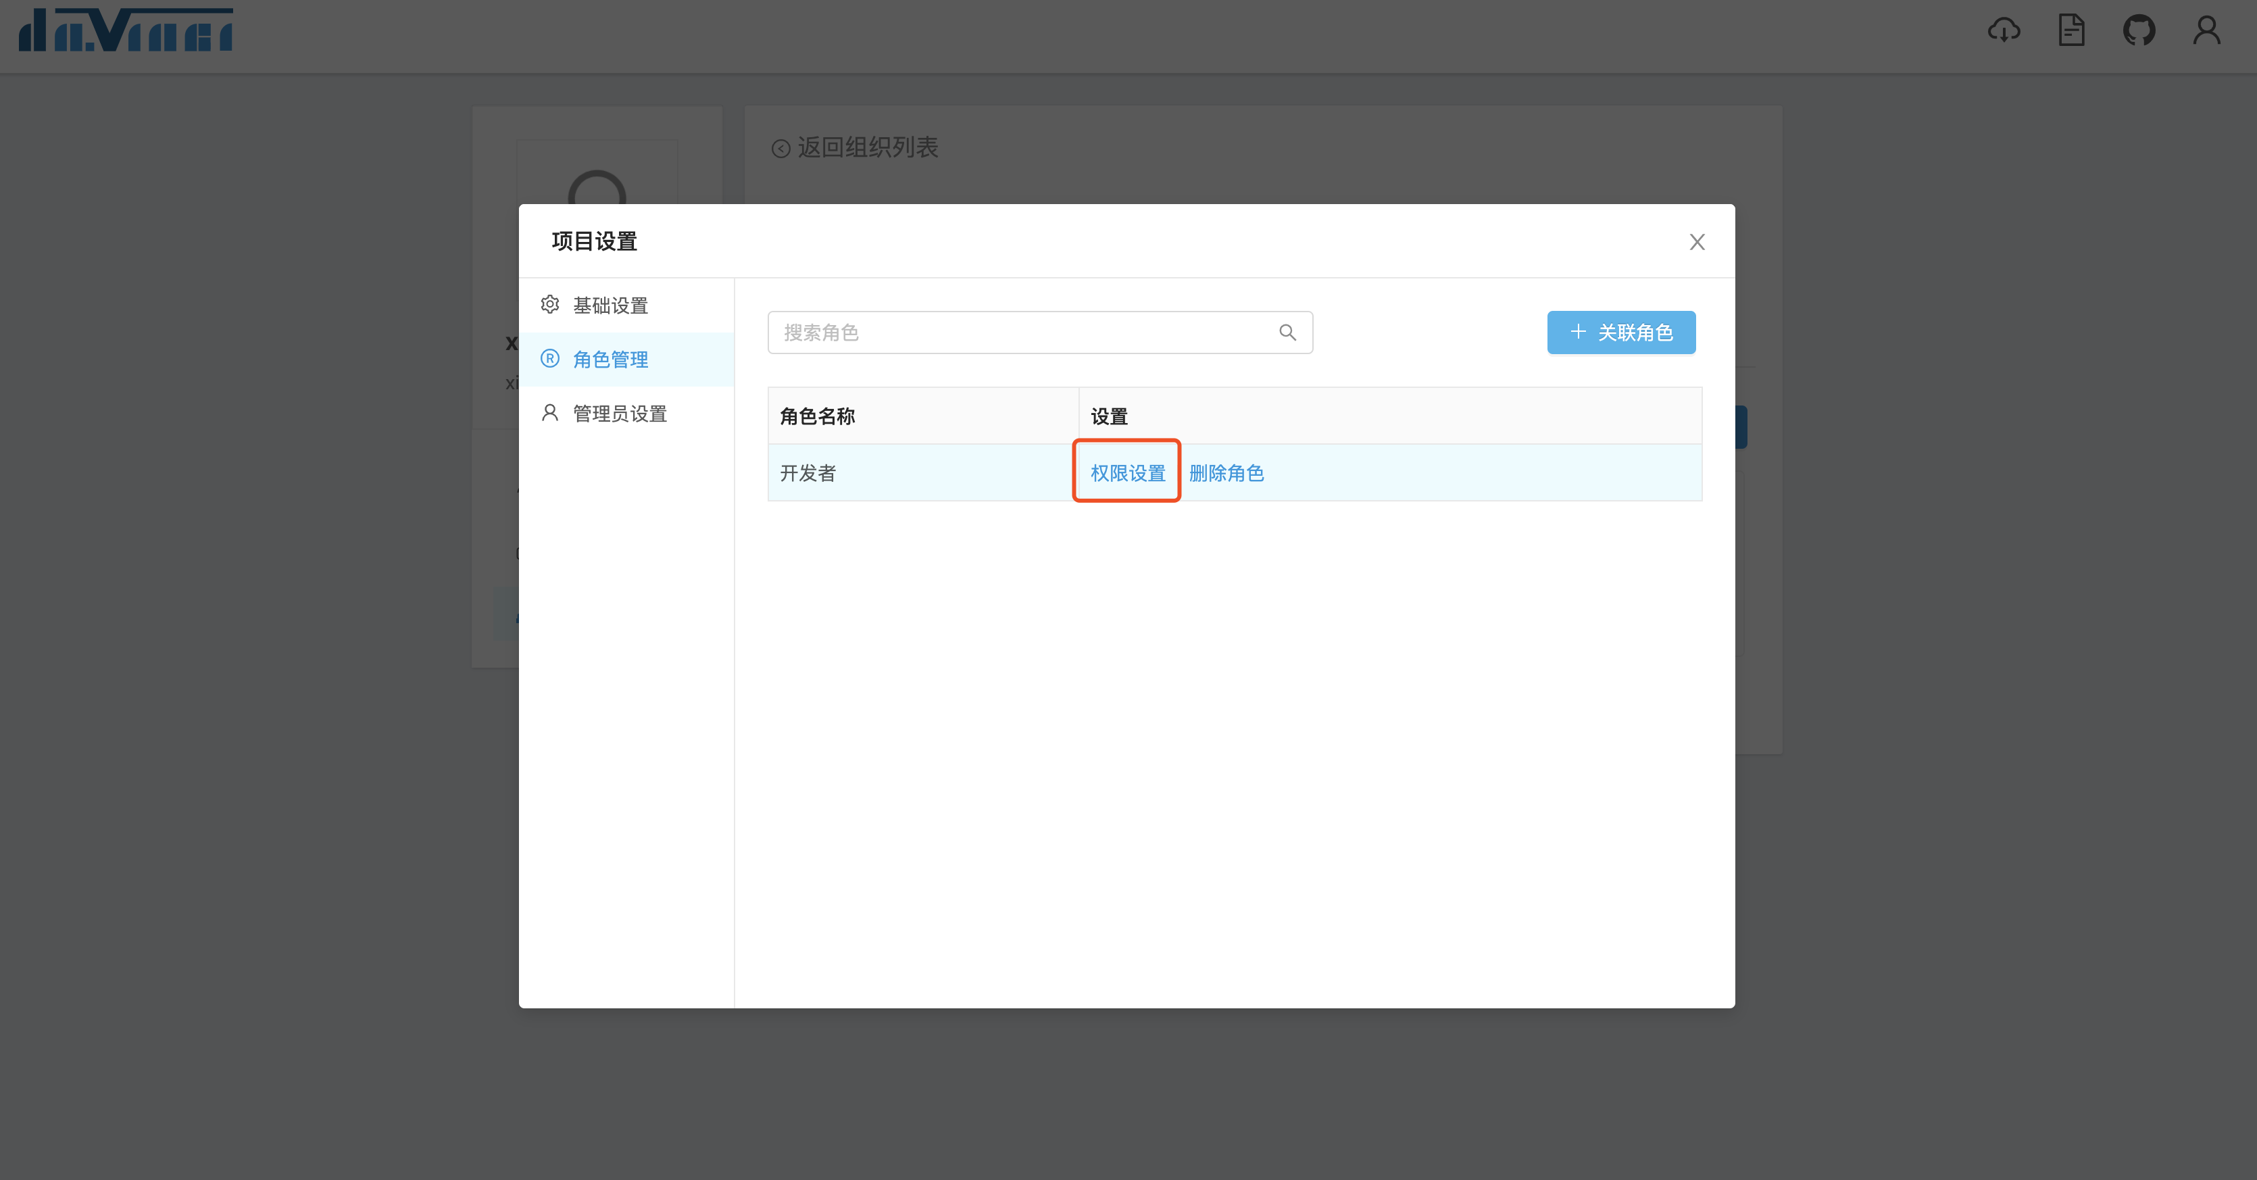Open the 基础设置 tab
Image resolution: width=2257 pixels, height=1180 pixels.
point(611,305)
